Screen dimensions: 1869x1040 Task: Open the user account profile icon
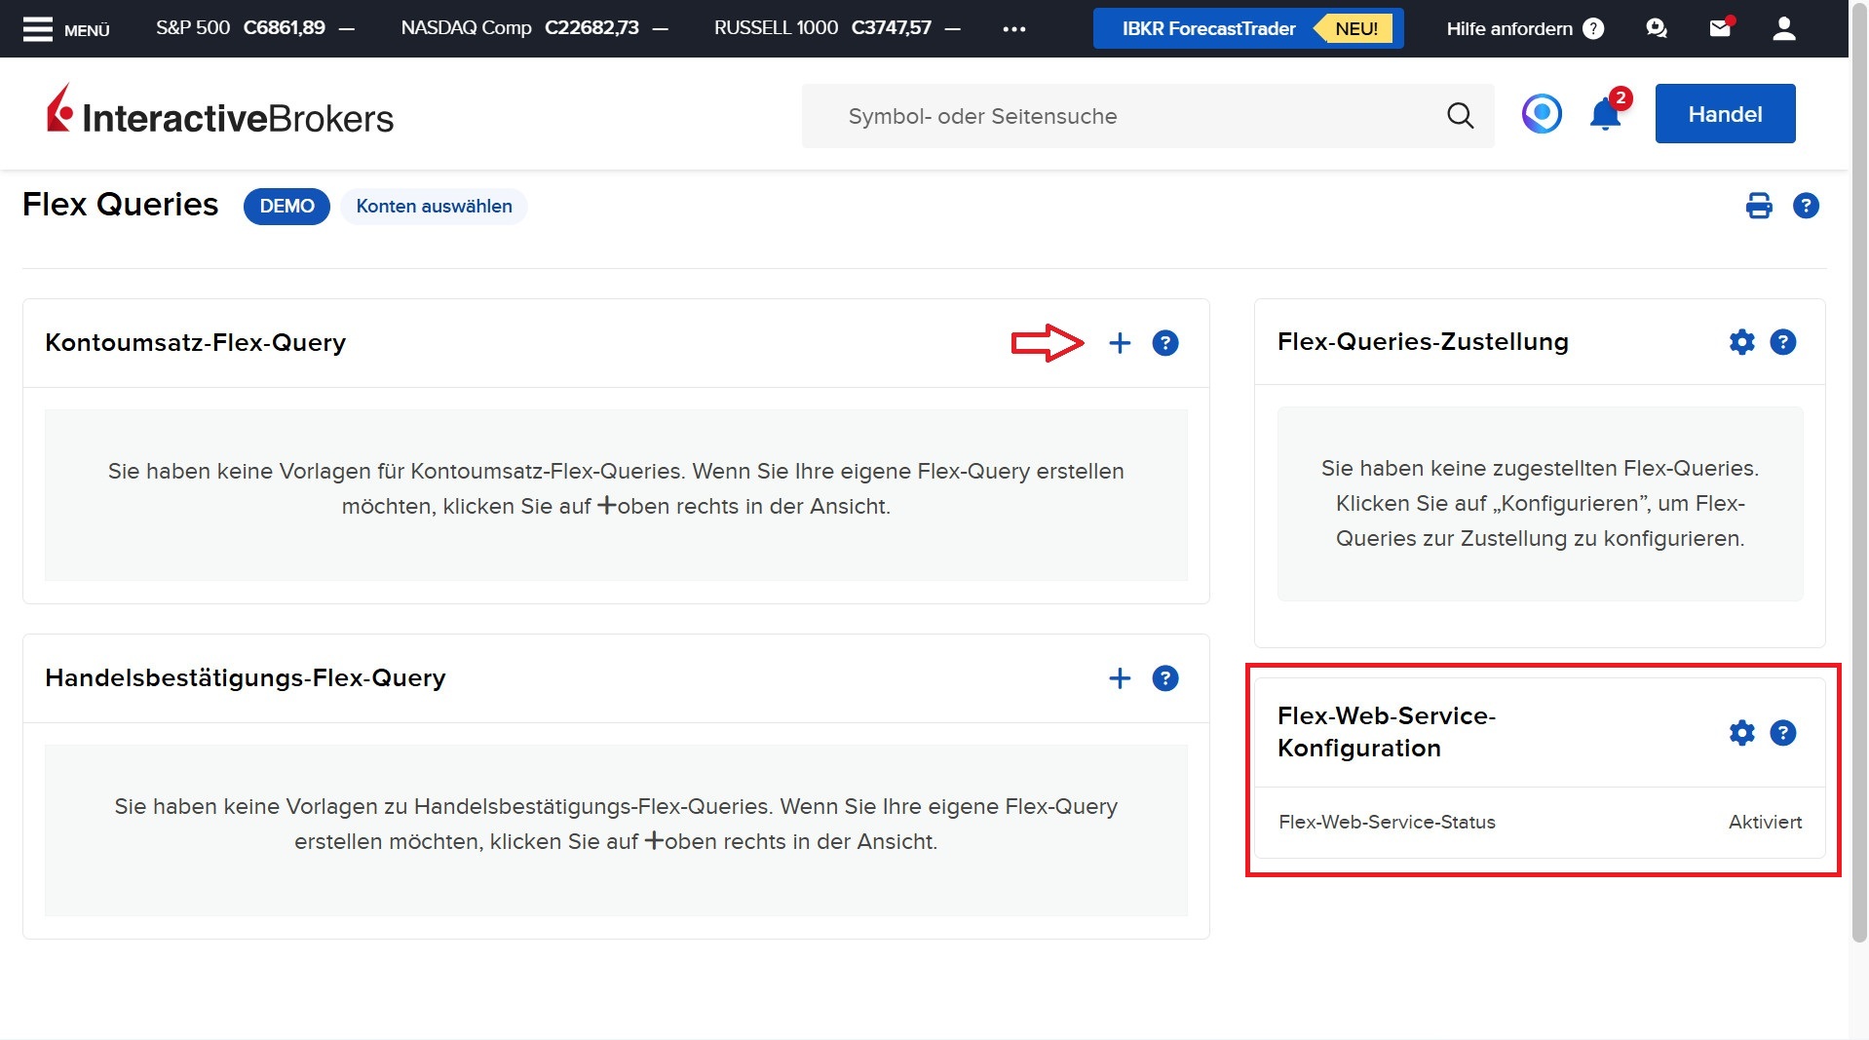coord(1784,29)
